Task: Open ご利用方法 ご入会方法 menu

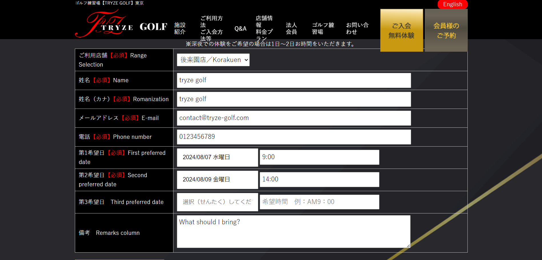Action: (x=212, y=29)
